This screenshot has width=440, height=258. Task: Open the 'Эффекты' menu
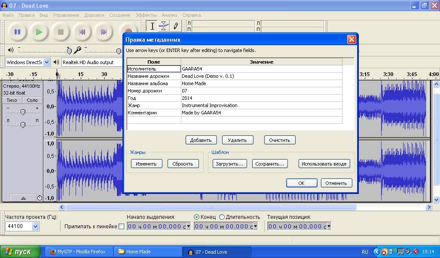click(146, 15)
